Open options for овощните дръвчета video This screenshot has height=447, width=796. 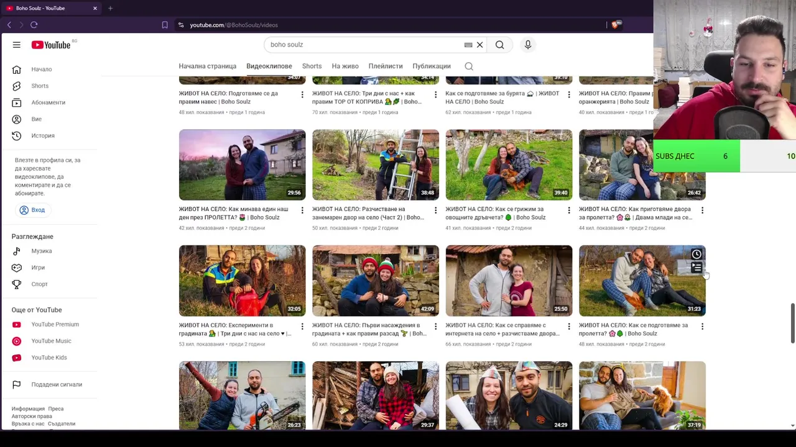tap(568, 210)
